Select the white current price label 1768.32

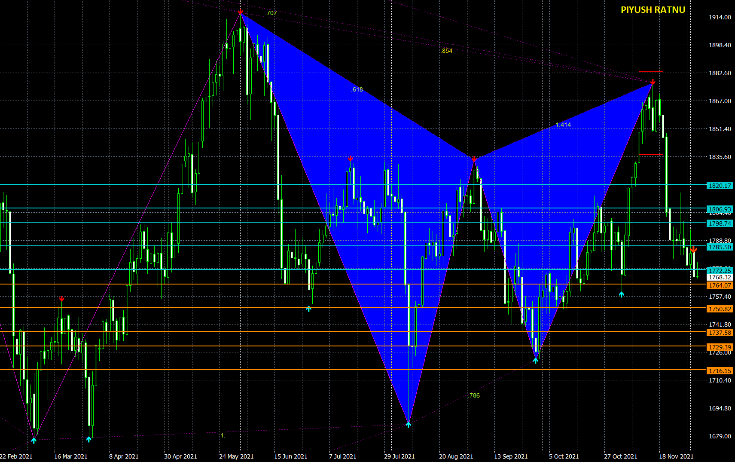pyautogui.click(x=720, y=278)
